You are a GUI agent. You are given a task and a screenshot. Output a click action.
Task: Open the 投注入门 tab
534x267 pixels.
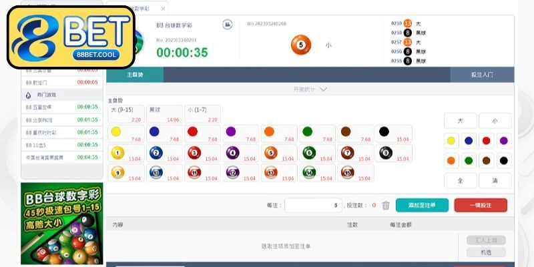[x=481, y=75]
